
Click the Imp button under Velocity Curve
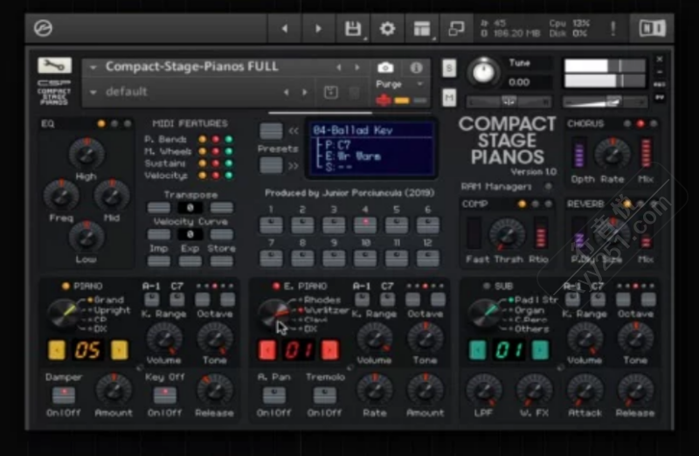click(x=159, y=261)
